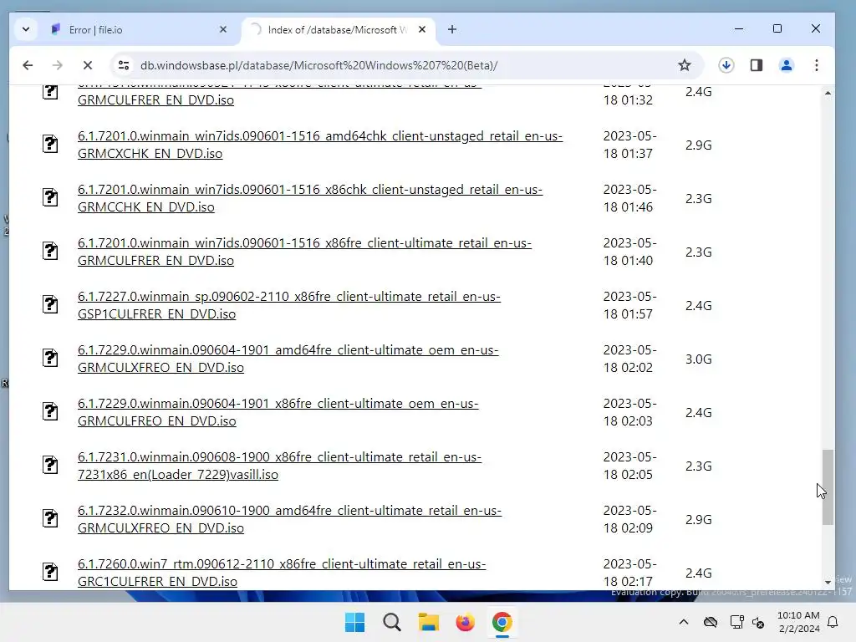The image size is (856, 642).
Task: Open the notification bell in taskbar
Action: 833,622
